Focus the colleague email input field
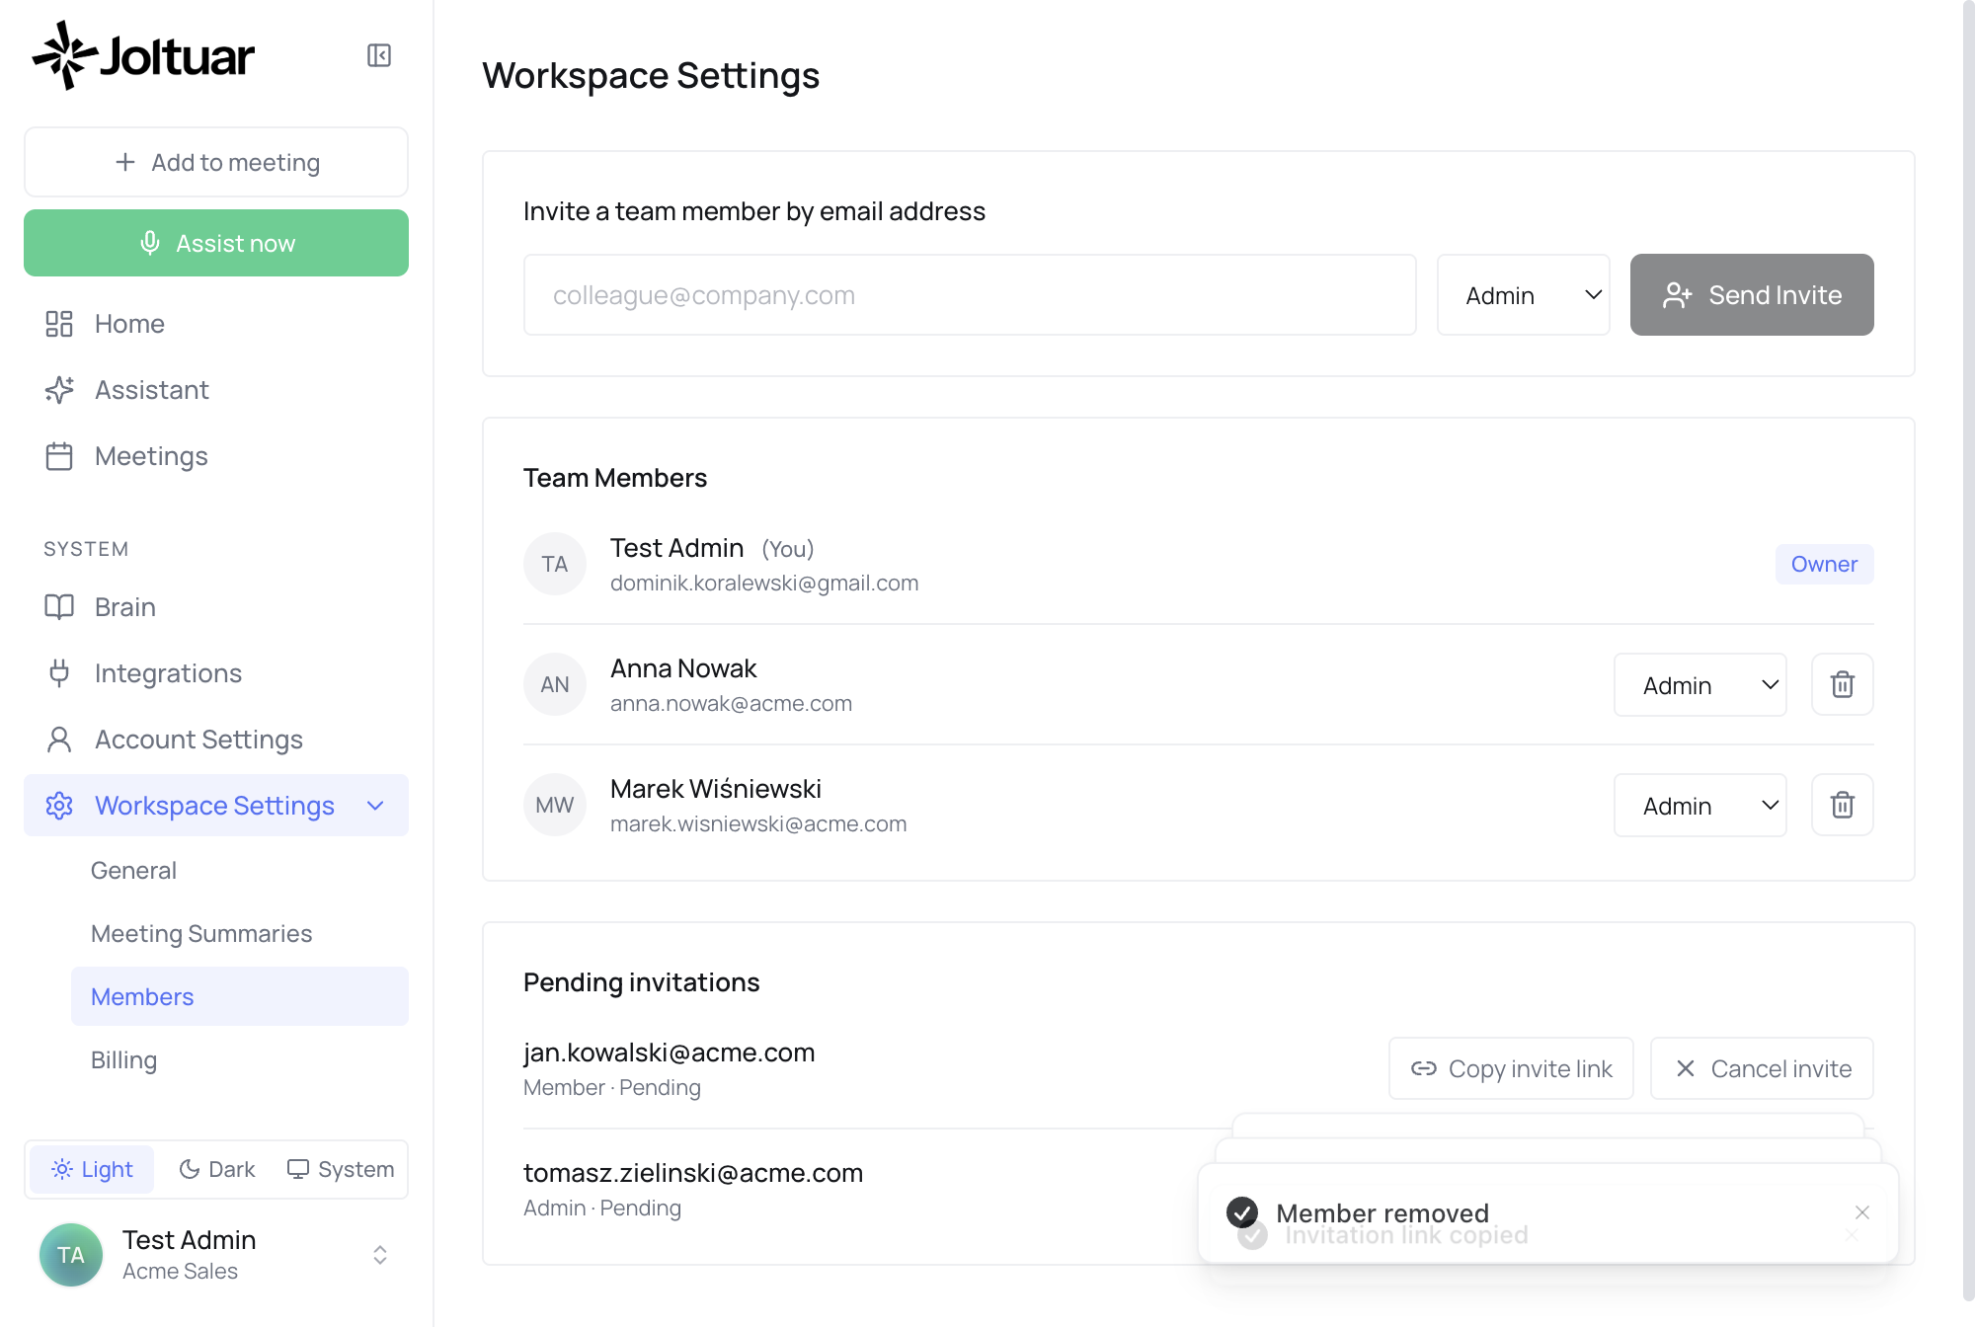1975x1327 pixels. [970, 295]
